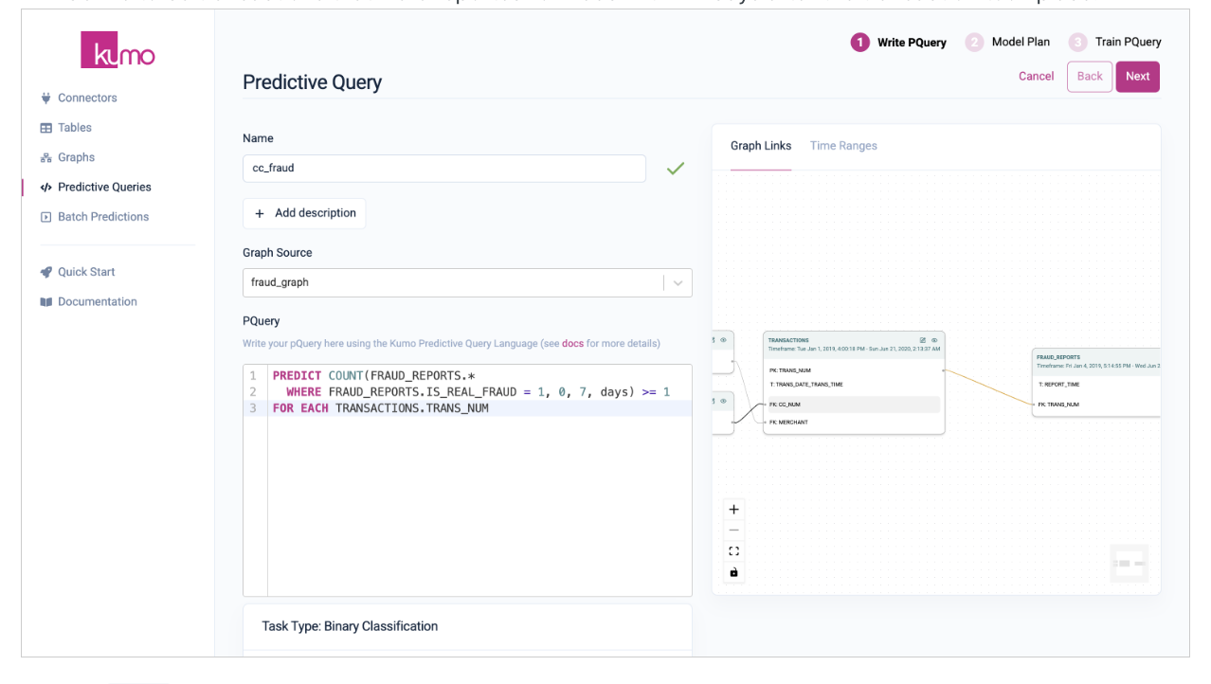Click the Kumo logo
The image size is (1211, 684).
[118, 49]
